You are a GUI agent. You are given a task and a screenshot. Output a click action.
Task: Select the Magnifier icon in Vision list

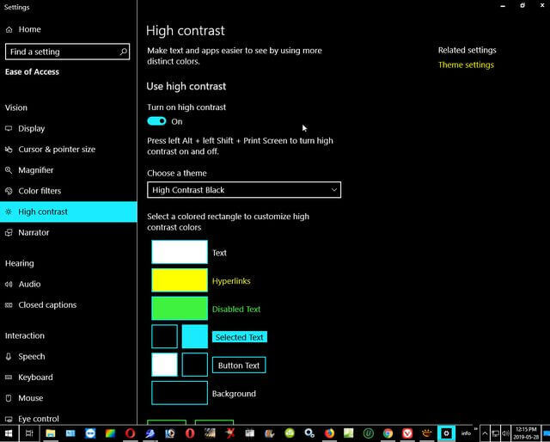(x=9, y=170)
